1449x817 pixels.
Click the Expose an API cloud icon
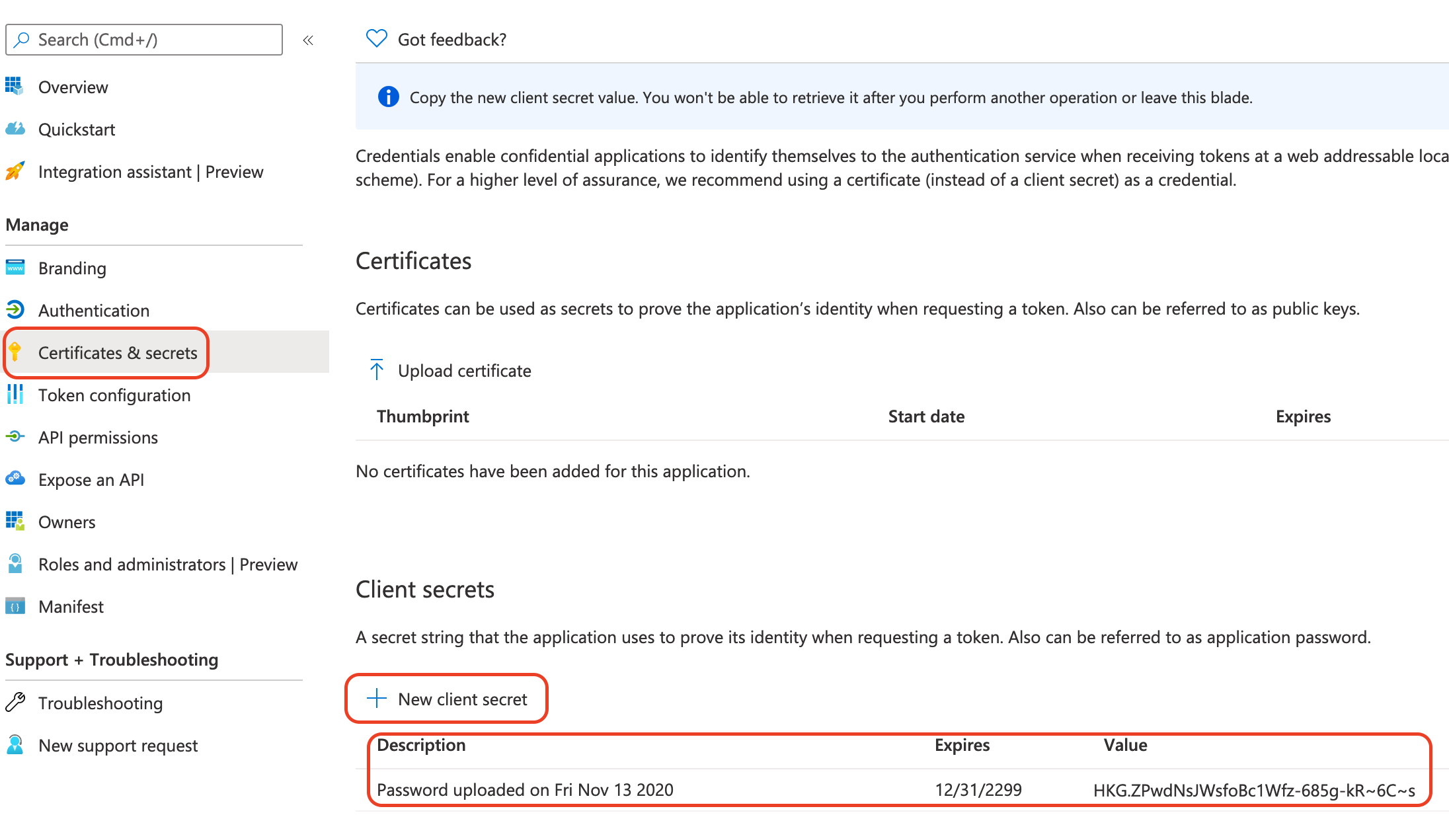pyautogui.click(x=15, y=479)
